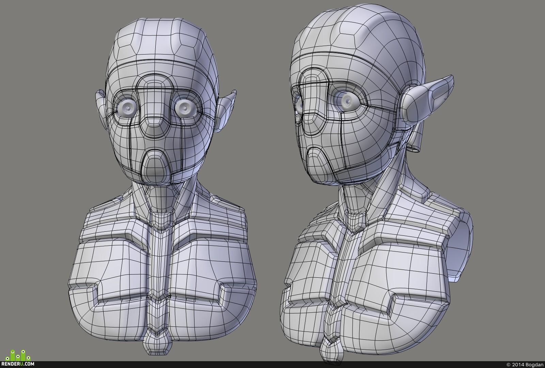Viewport: 545px width, 368px height.
Task: Select the angled-view model's visible right eye
Action: pos(347,101)
